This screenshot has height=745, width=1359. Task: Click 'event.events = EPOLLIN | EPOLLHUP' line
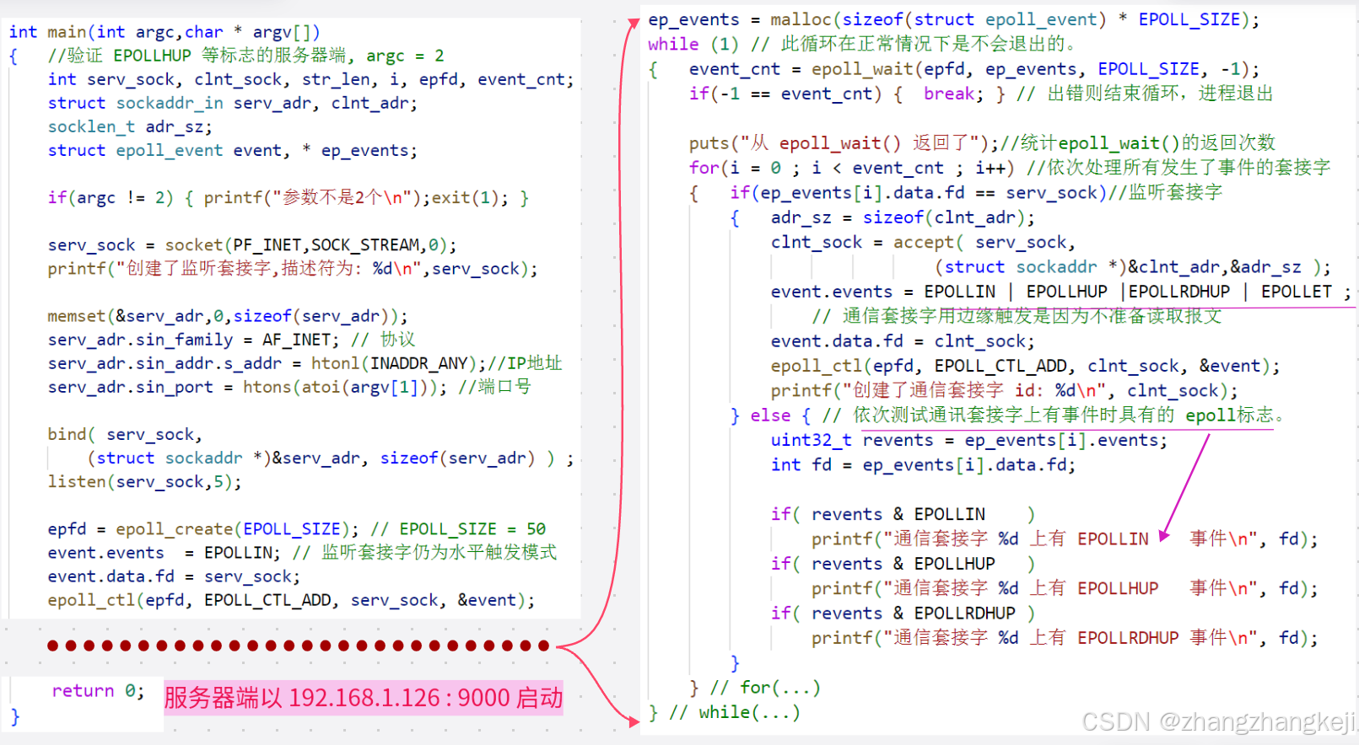[1060, 292]
